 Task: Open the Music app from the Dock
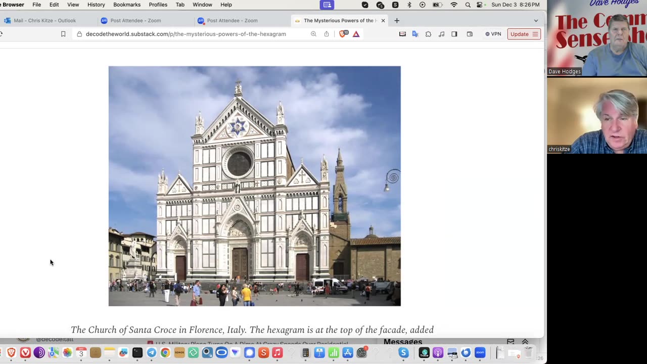(277, 353)
